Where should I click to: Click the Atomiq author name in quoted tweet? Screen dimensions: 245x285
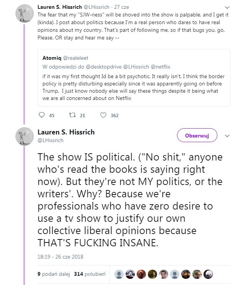pos(52,59)
